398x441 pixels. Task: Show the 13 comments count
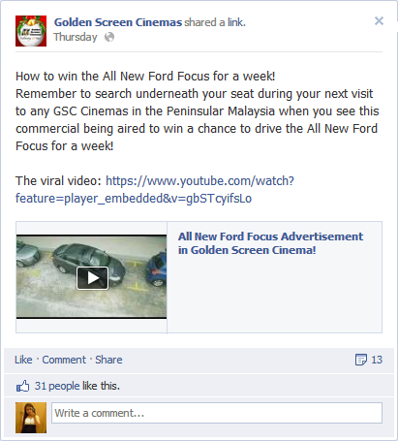pos(377,360)
